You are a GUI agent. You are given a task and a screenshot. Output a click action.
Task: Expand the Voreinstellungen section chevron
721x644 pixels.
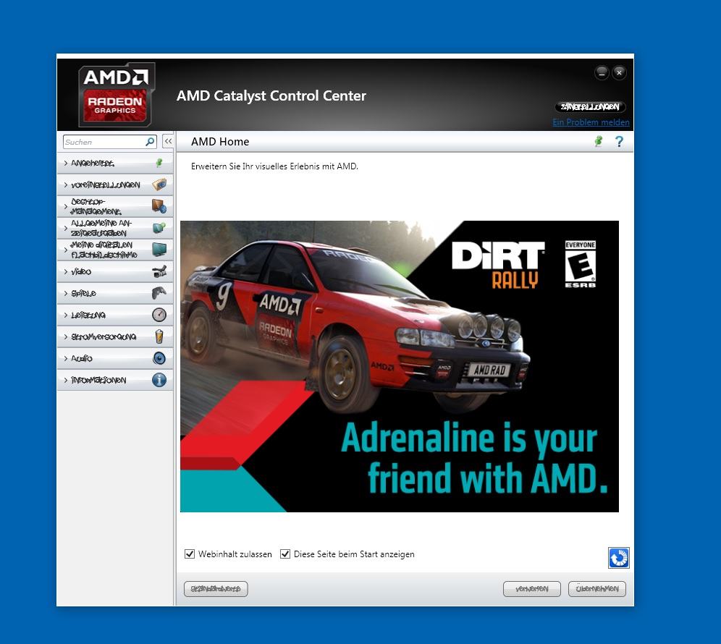pyautogui.click(x=65, y=185)
